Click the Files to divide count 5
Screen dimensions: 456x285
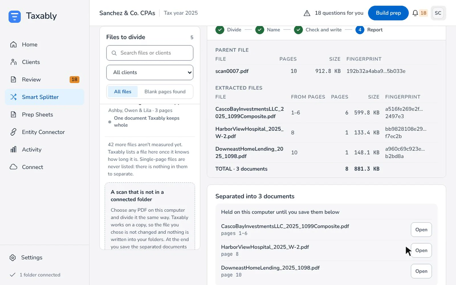pyautogui.click(x=192, y=37)
